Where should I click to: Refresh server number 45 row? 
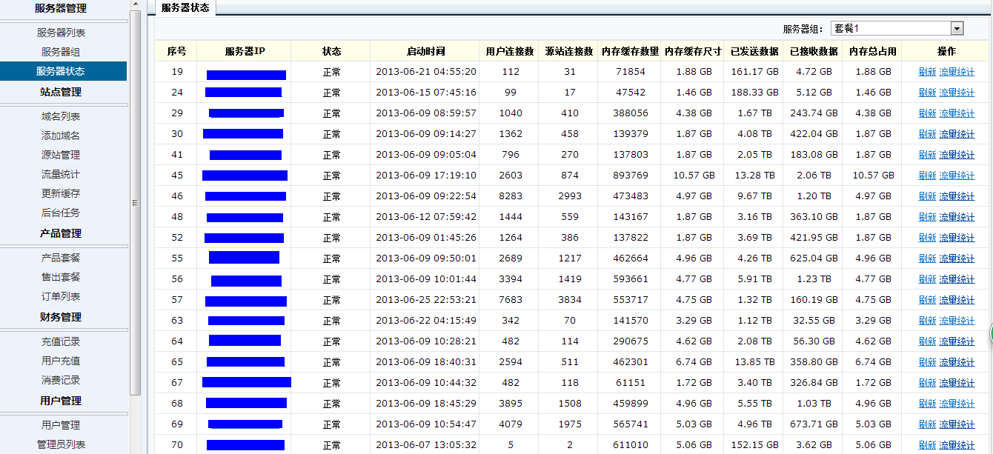927,176
